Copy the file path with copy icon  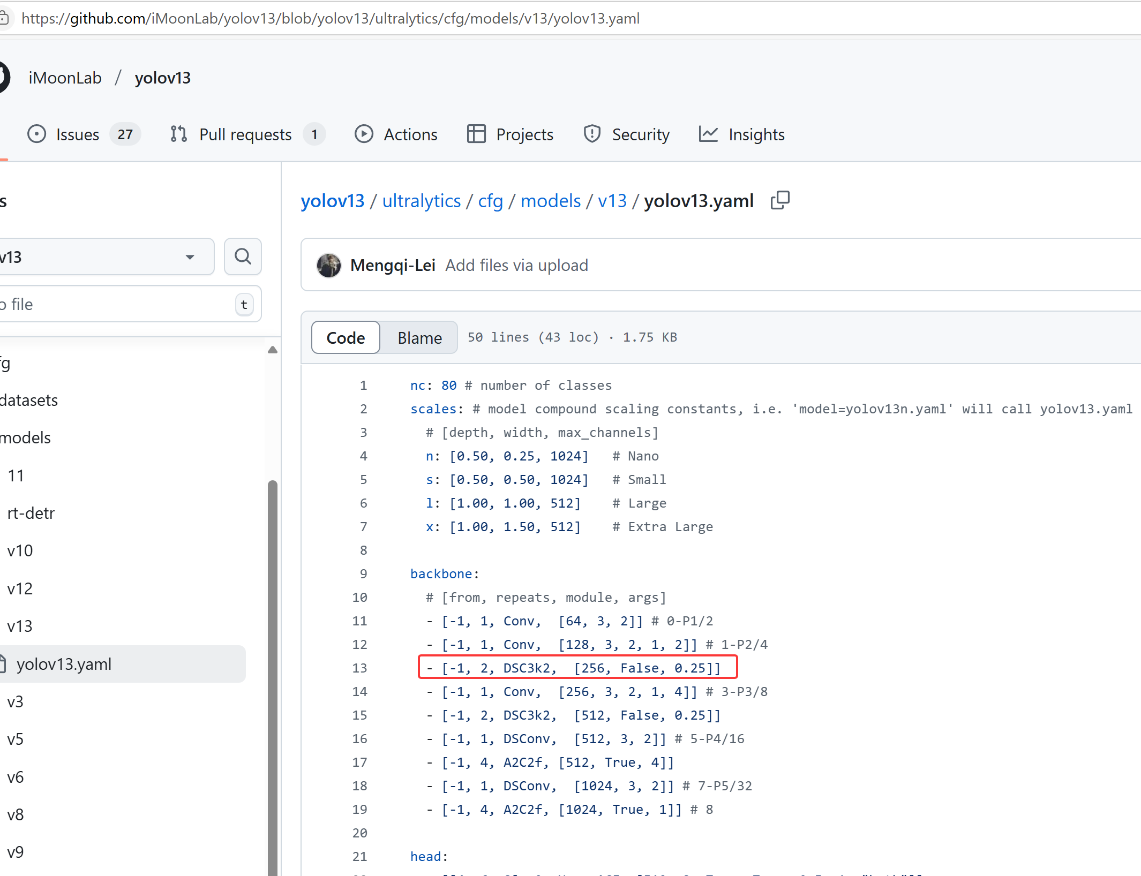780,200
